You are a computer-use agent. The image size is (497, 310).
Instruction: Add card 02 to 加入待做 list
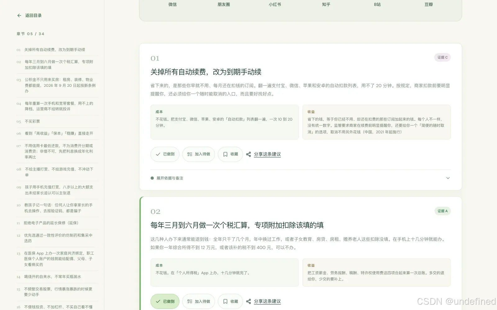[x=198, y=301]
